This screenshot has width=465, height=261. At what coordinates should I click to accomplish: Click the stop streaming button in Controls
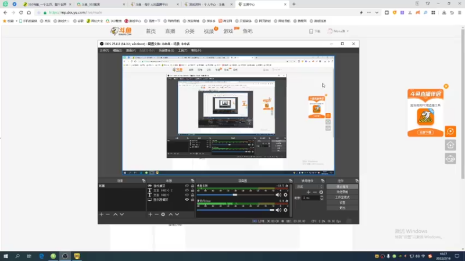tap(342, 187)
